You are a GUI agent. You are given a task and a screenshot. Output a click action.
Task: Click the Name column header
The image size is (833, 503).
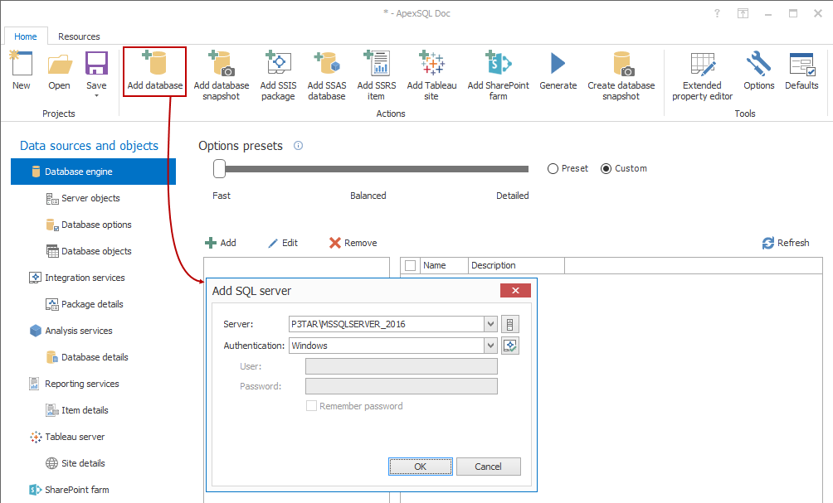(444, 265)
